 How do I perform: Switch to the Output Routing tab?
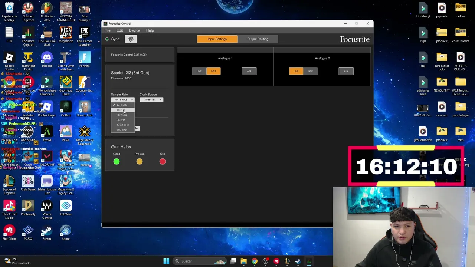click(x=258, y=39)
